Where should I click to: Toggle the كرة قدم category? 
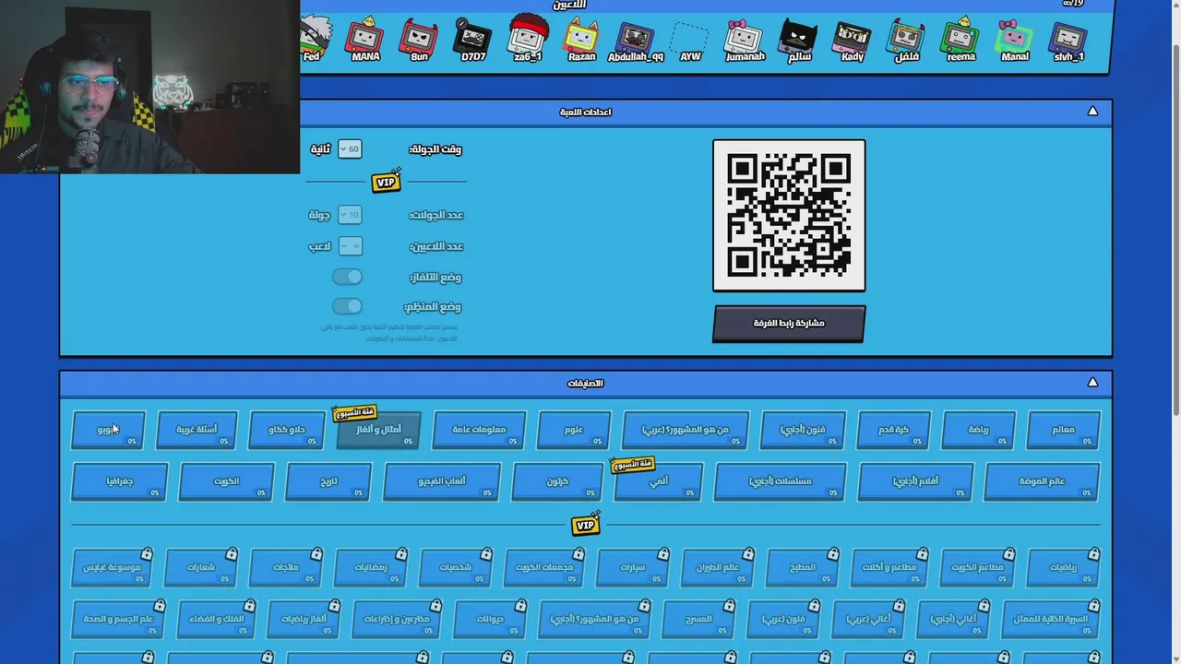point(893,430)
